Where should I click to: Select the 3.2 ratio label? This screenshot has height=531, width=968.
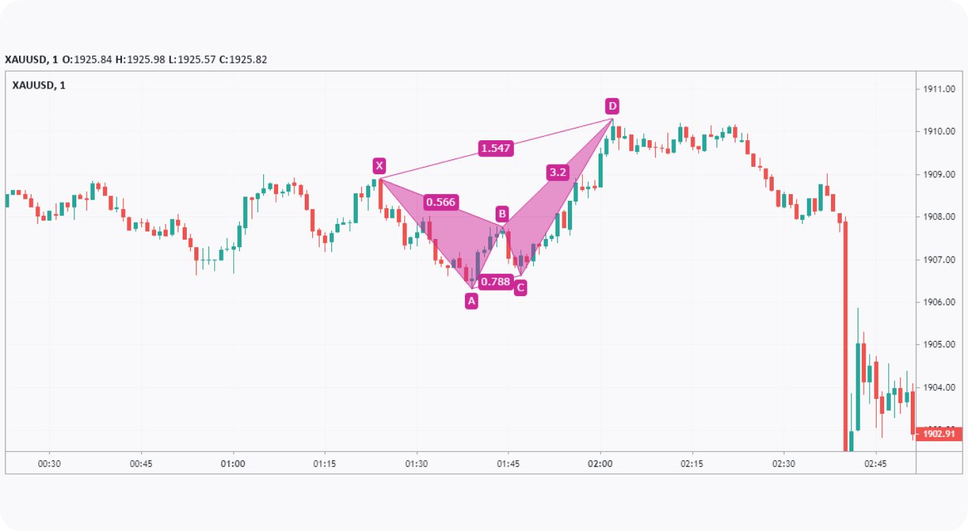558,172
